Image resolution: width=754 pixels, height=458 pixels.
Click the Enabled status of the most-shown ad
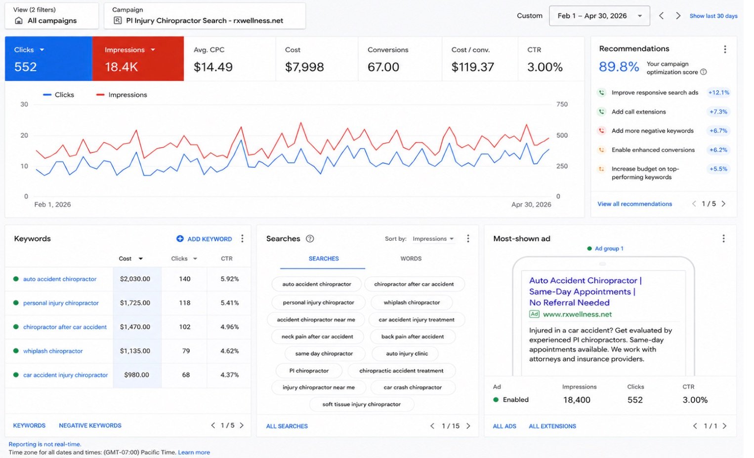click(511, 400)
